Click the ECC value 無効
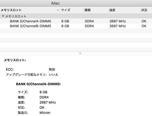Screen dimensions: 152x116 (x=52, y=69)
